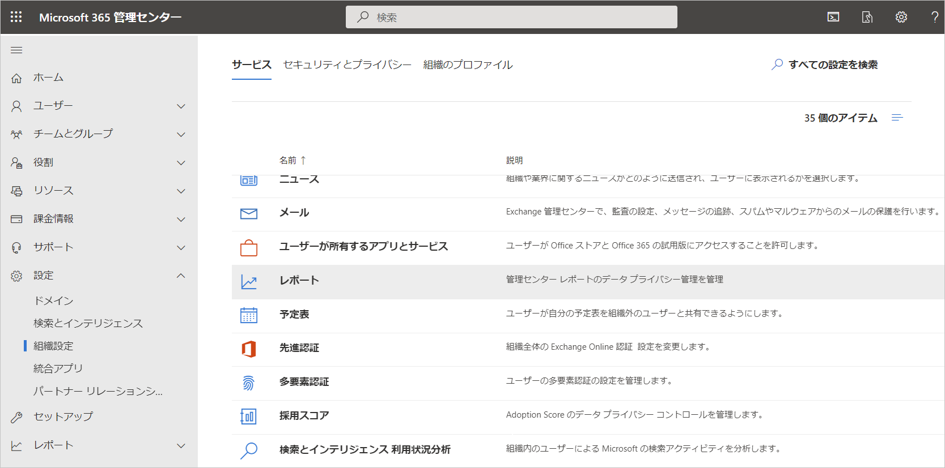Expand the sidebar レポート section chevron
The height and width of the screenshot is (468, 945).
point(181,445)
